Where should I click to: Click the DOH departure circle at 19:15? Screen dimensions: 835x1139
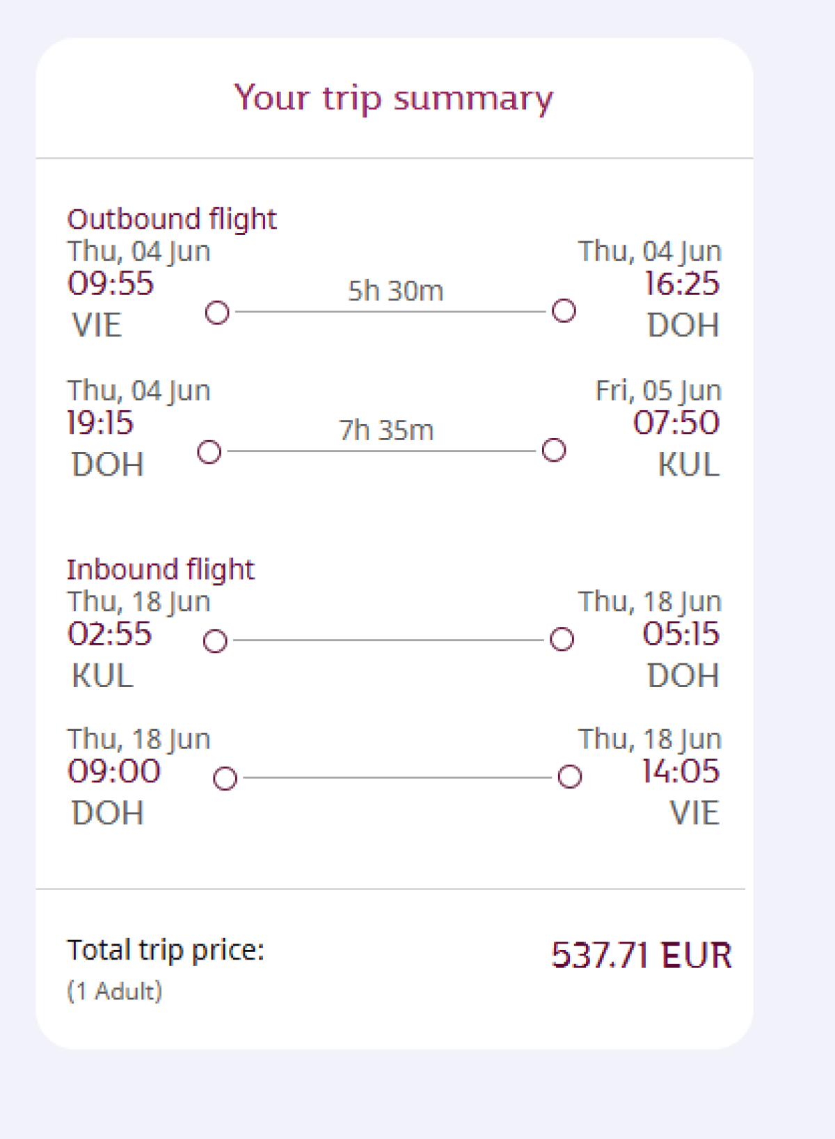pos(209,452)
